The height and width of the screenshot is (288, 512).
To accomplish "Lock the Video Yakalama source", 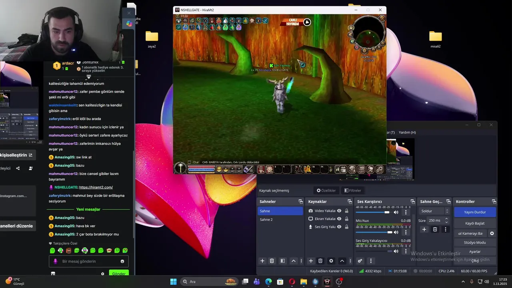I will click(x=346, y=211).
